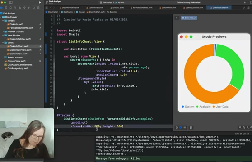Open the related items grid menu
The height and width of the screenshot is (162, 252).
click(x=47, y=8)
